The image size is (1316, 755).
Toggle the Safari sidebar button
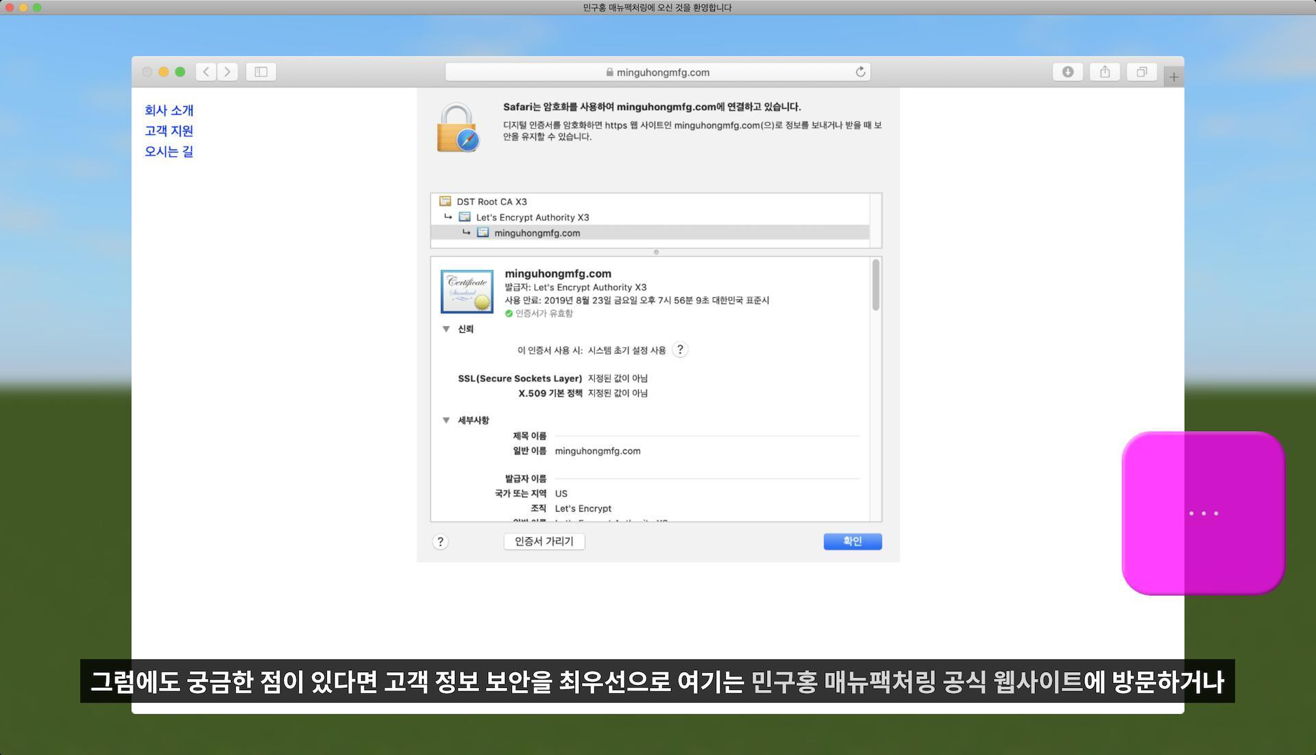tap(261, 72)
